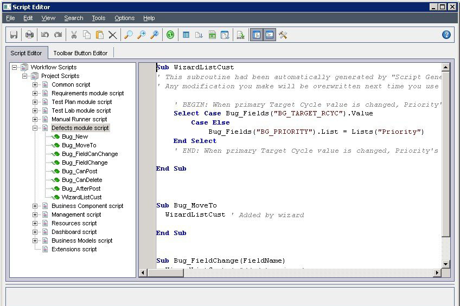Expand the Management script node
460x306 pixels.
[35, 214]
